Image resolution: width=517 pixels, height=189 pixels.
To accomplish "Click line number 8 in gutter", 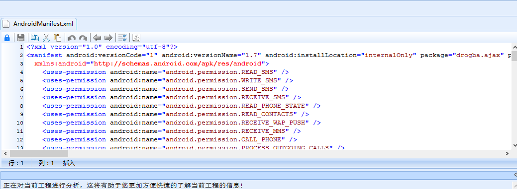I will 21,106.
